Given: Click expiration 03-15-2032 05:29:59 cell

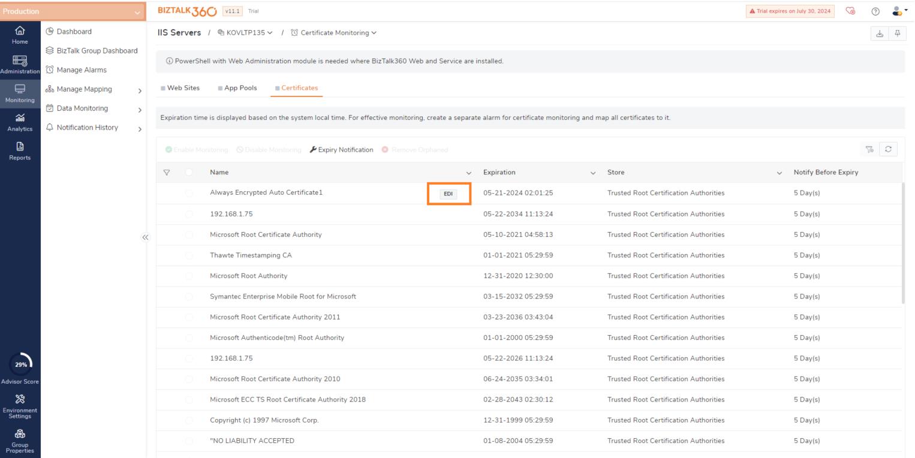Looking at the screenshot, I should click(x=518, y=297).
